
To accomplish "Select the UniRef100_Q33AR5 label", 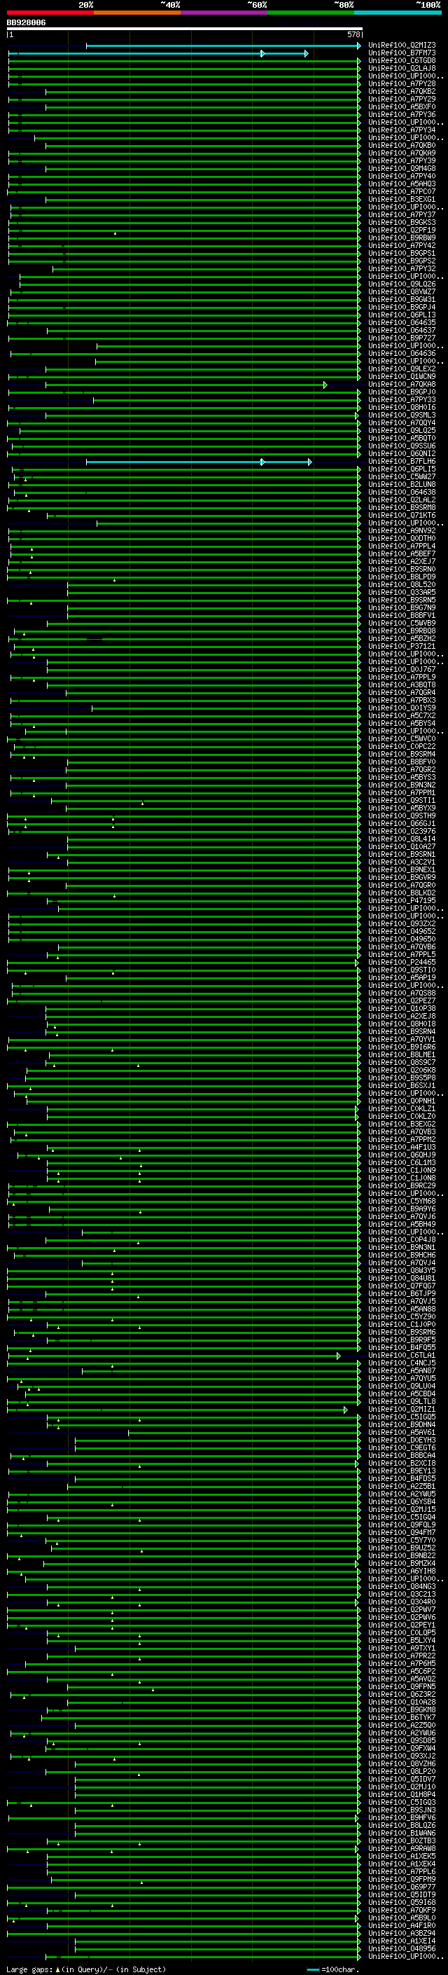I will click(x=402, y=593).
